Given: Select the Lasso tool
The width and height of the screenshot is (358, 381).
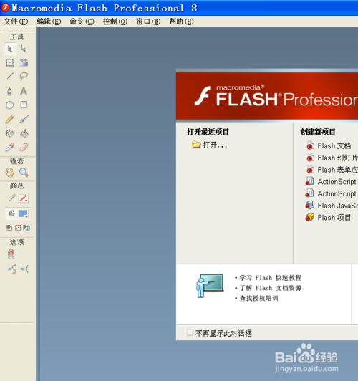Looking at the screenshot, I should 24,77.
